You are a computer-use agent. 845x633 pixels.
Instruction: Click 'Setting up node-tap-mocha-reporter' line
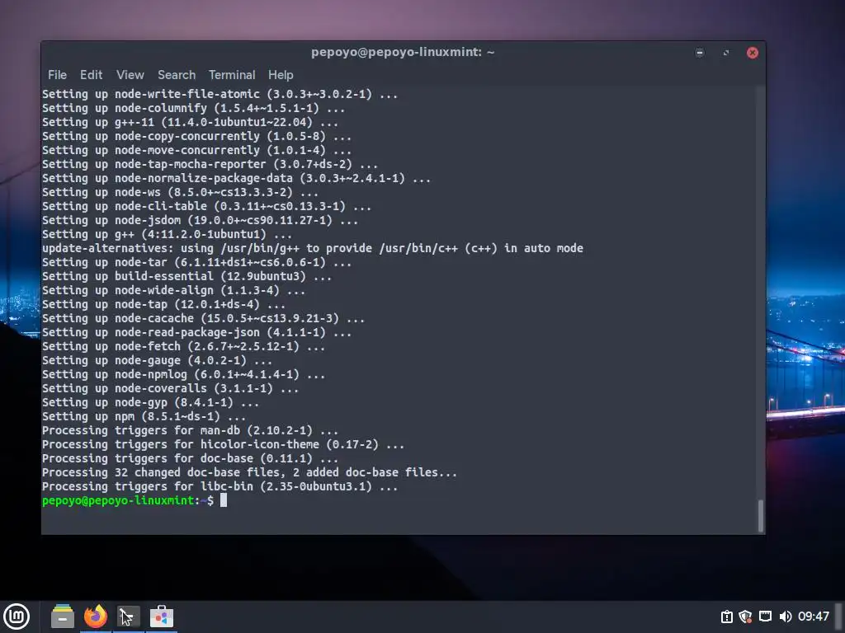pos(210,164)
